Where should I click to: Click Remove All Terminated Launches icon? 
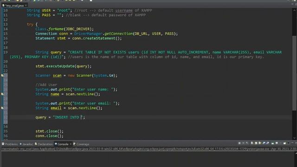tap(247, 143)
